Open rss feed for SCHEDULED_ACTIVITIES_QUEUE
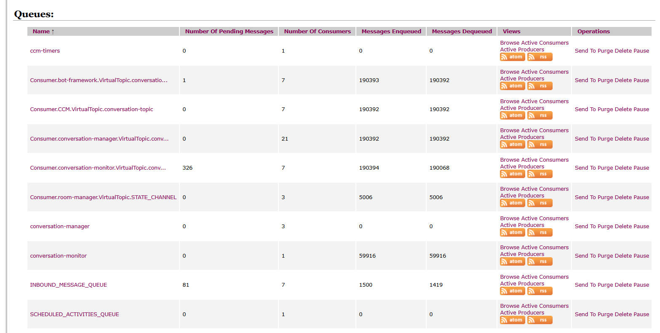This screenshot has width=660, height=333. 540,320
